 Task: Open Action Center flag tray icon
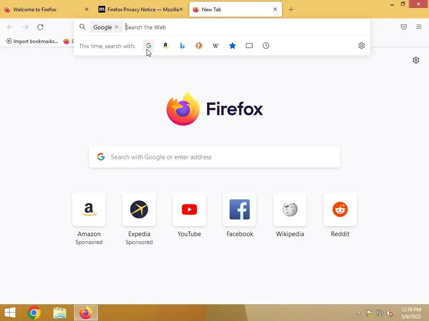tap(370, 313)
